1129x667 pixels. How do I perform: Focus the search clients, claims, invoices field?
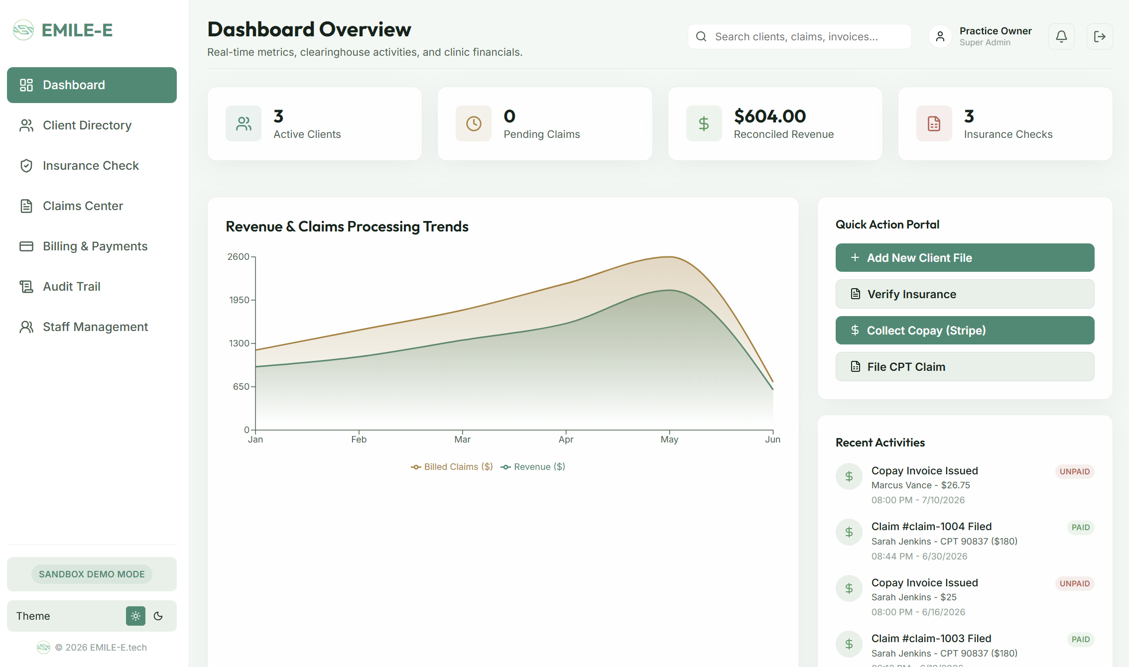[x=799, y=36]
